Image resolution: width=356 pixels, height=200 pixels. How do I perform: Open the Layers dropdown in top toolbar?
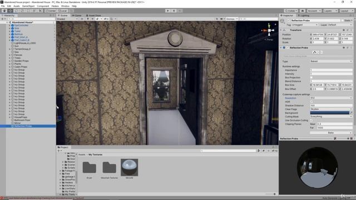click(x=330, y=11)
